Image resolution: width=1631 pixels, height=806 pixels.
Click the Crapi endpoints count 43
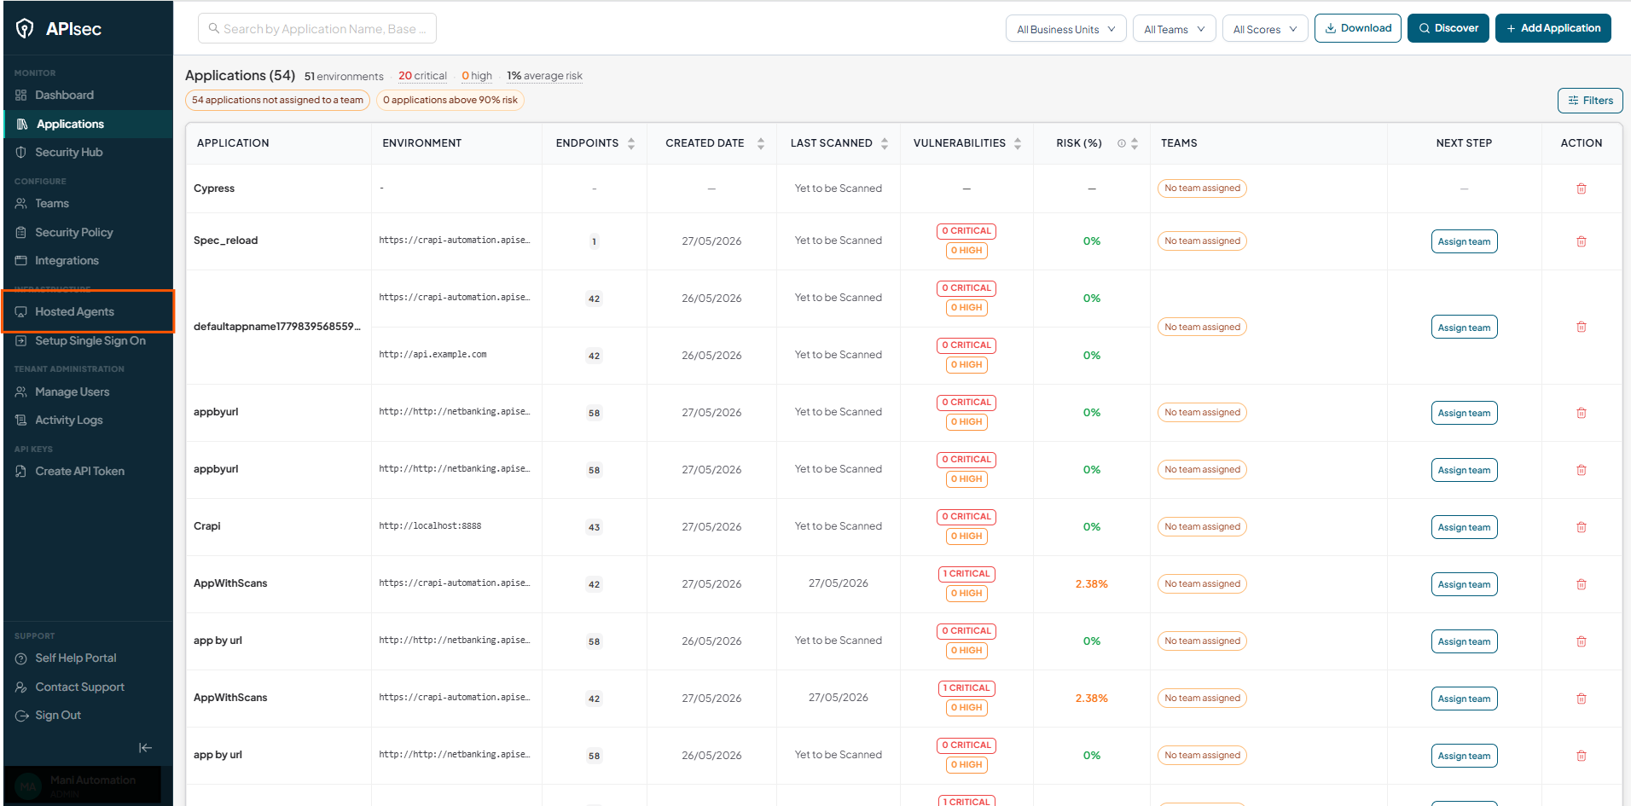(594, 527)
